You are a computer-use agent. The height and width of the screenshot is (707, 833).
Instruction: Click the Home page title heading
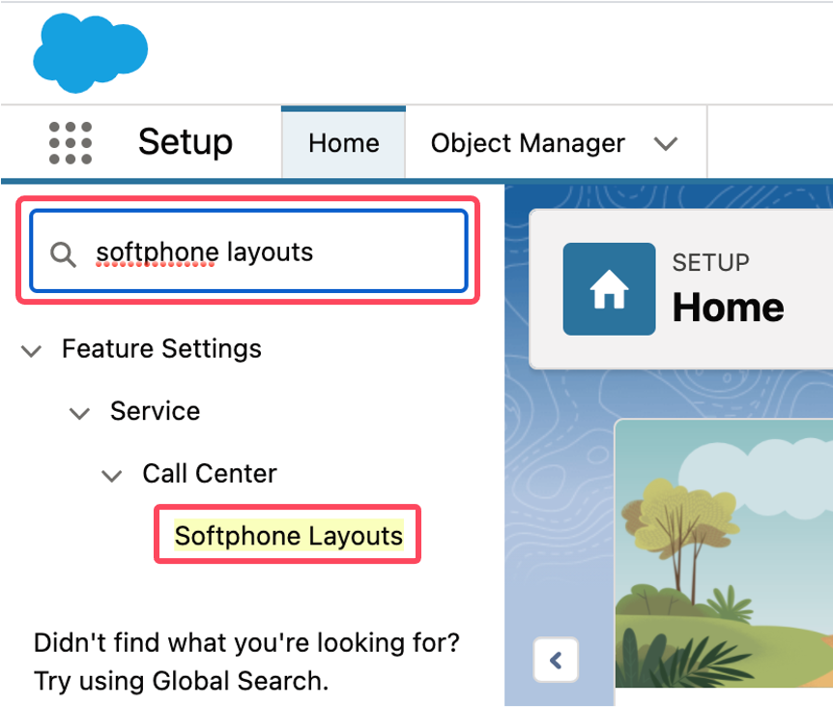(728, 308)
